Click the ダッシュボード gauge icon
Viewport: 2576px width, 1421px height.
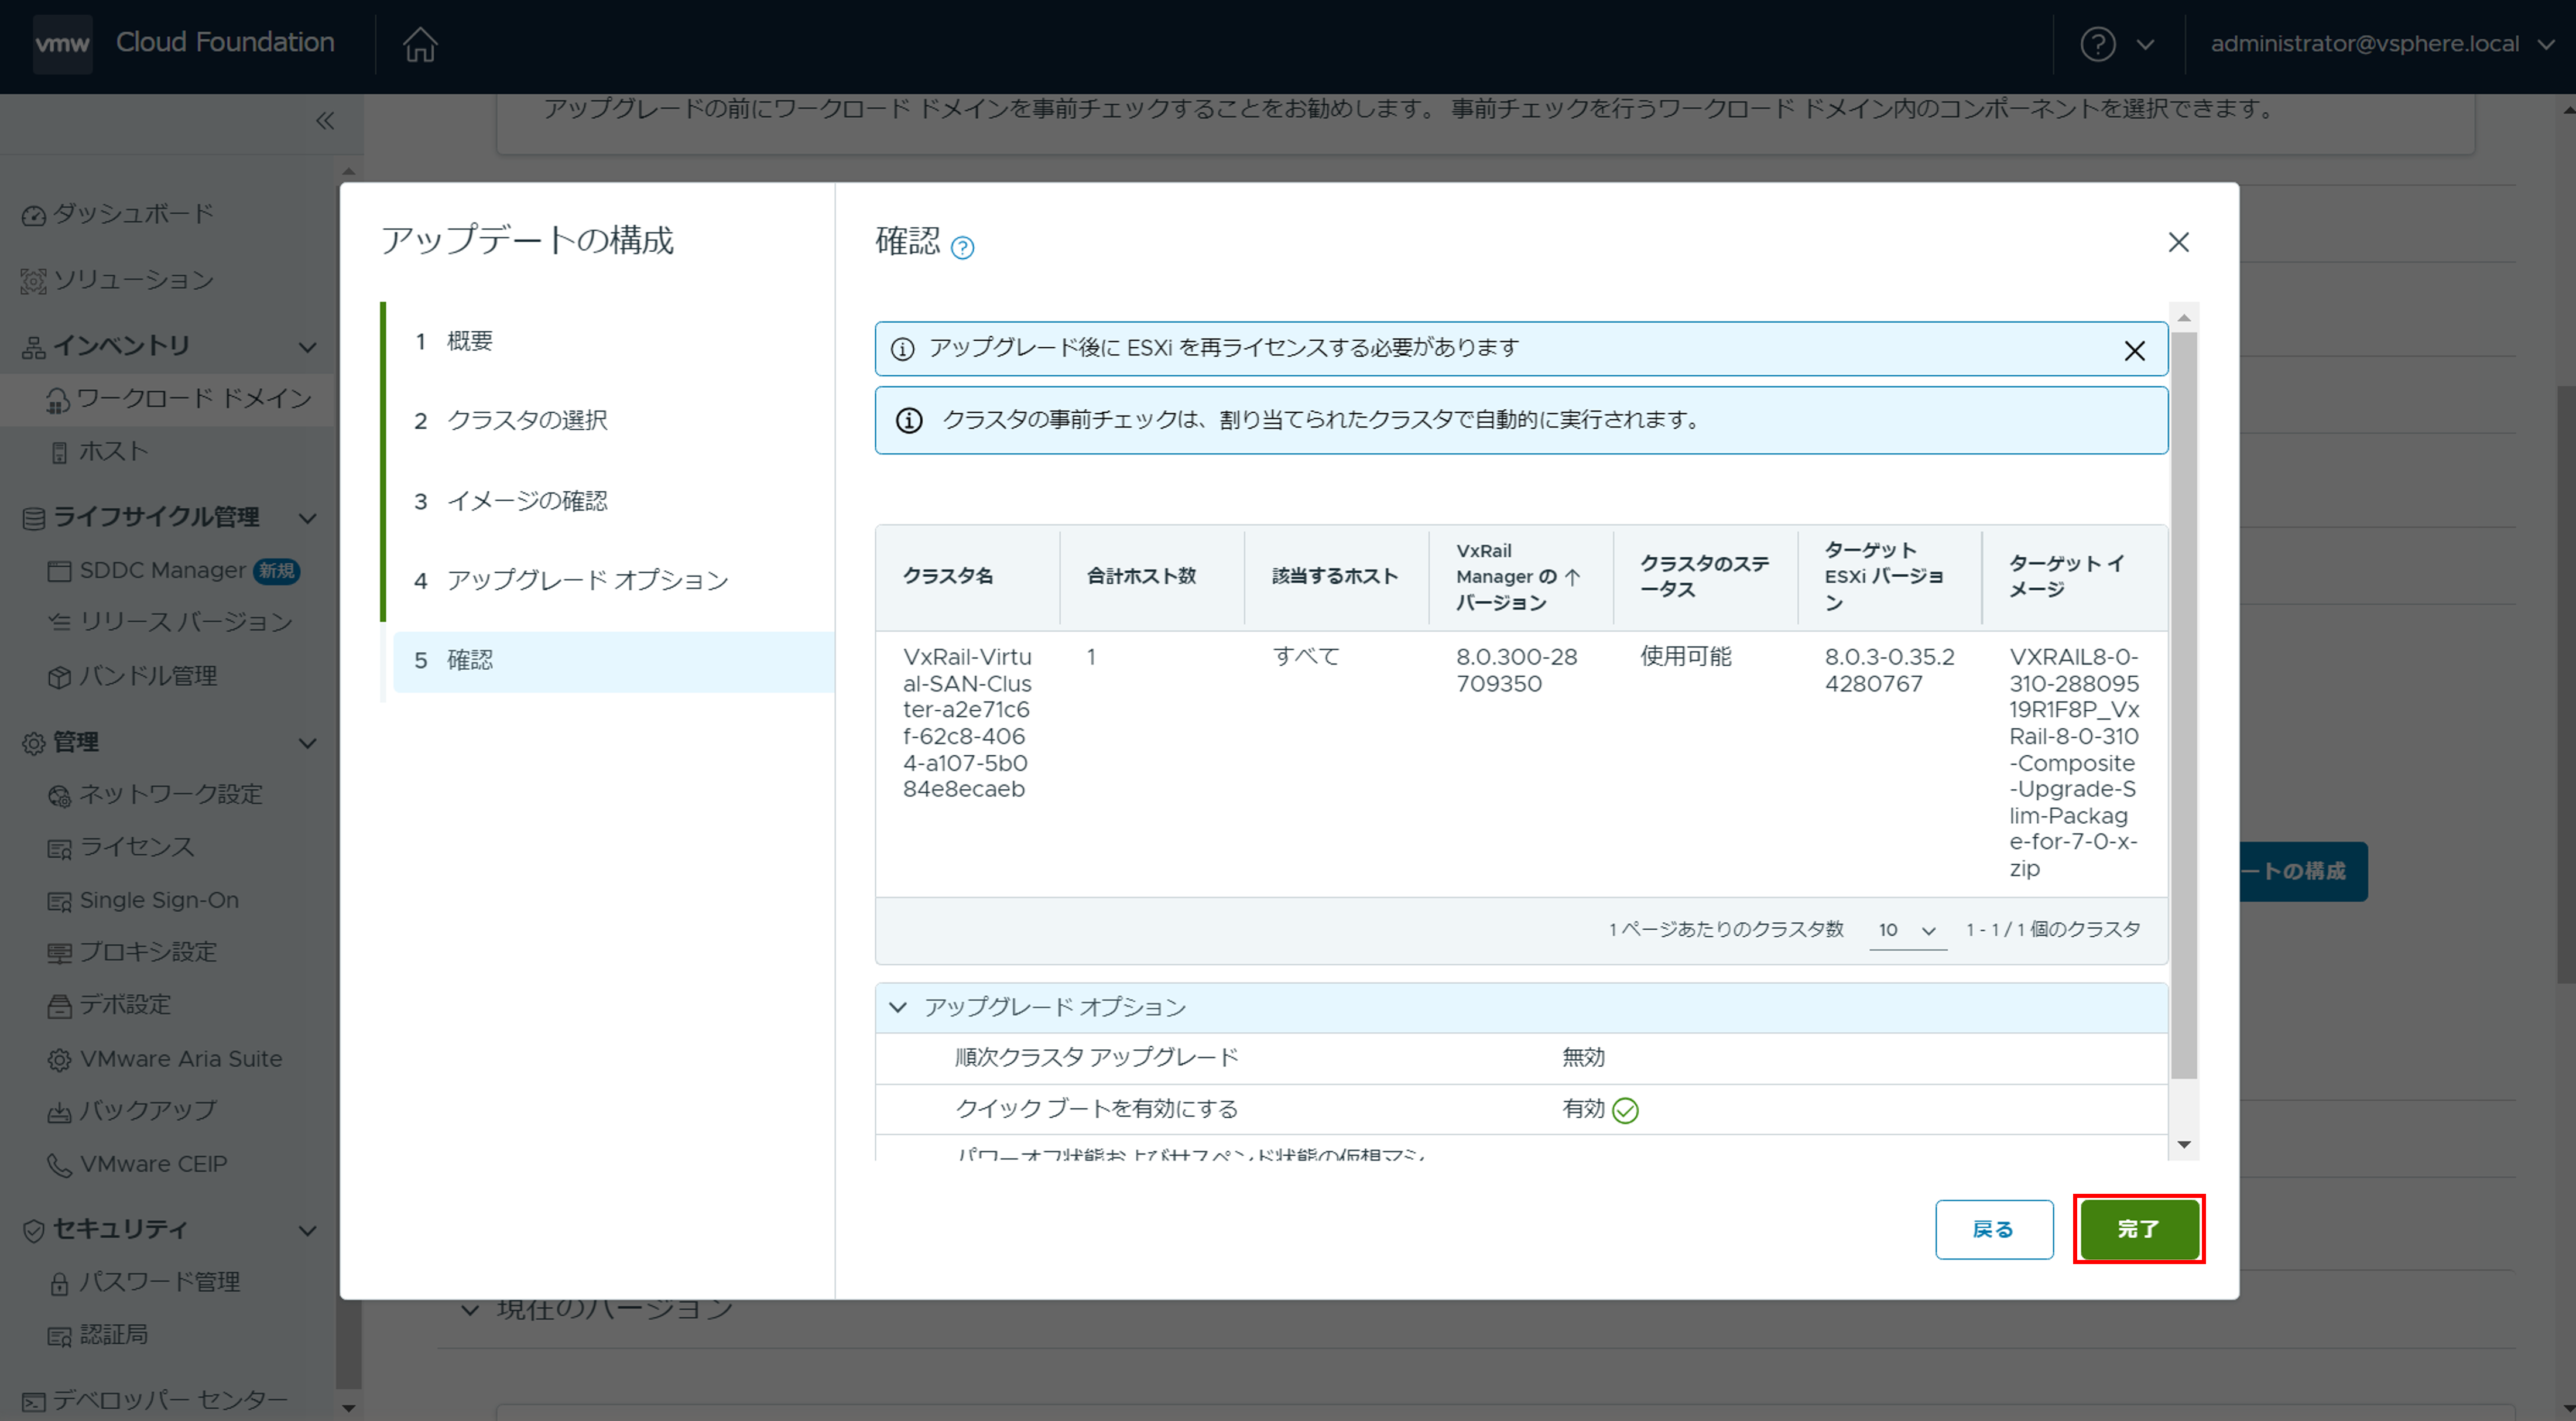tap(34, 216)
